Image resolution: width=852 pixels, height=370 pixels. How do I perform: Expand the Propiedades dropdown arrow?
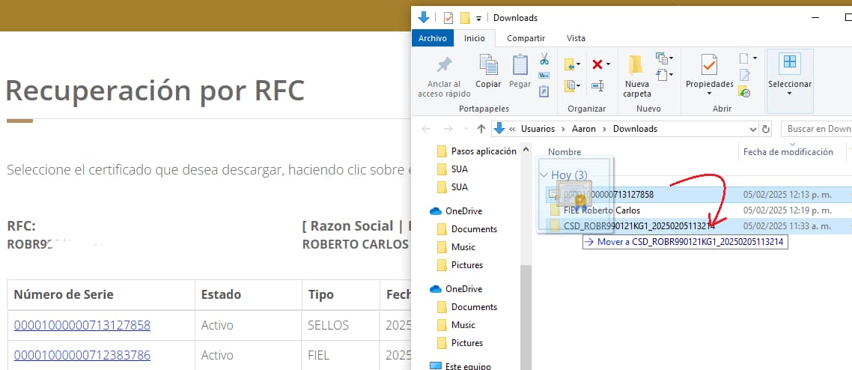click(x=709, y=94)
